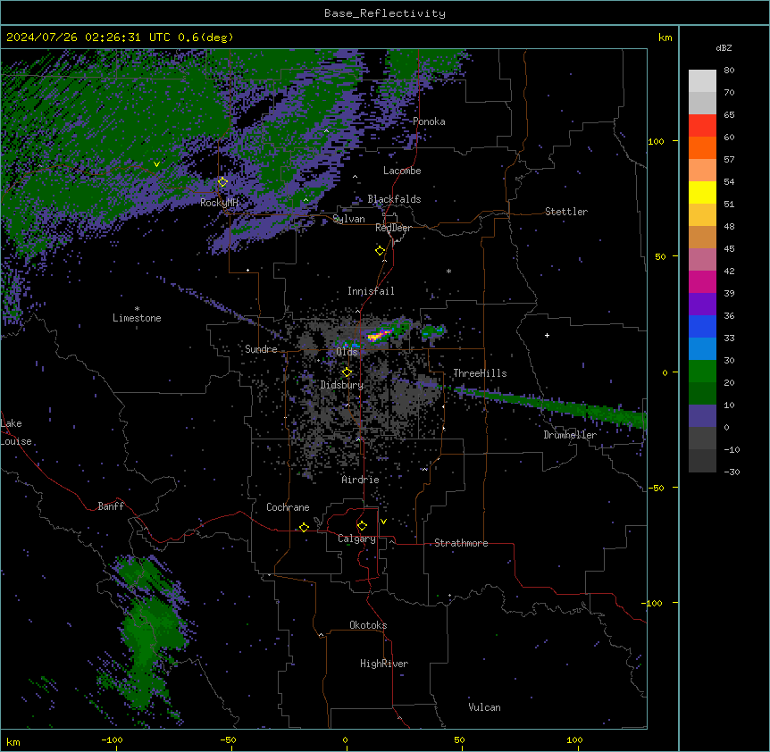Image resolution: width=770 pixels, height=752 pixels.
Task: Click the RedDeer city label
Action: click(393, 228)
